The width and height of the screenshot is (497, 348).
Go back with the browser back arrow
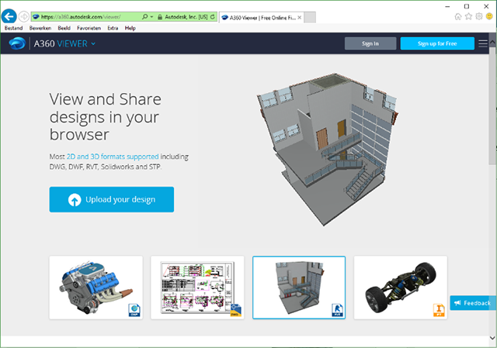coord(9,16)
